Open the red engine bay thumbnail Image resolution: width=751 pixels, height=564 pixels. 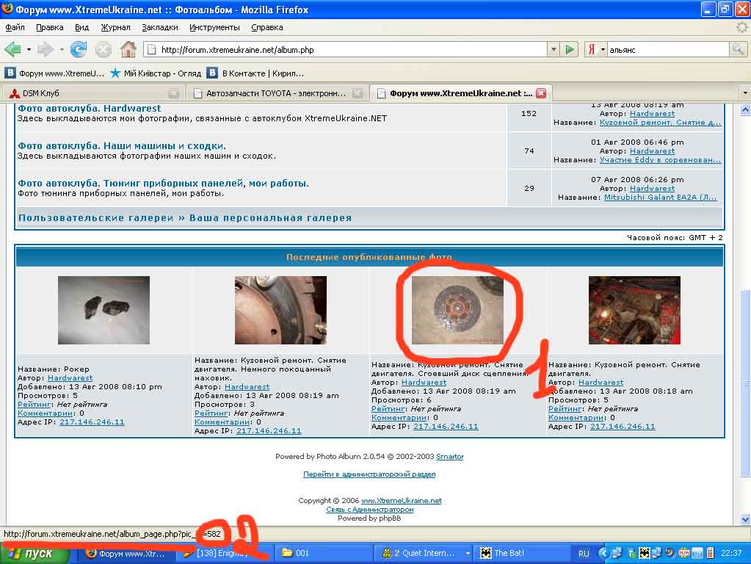point(634,310)
